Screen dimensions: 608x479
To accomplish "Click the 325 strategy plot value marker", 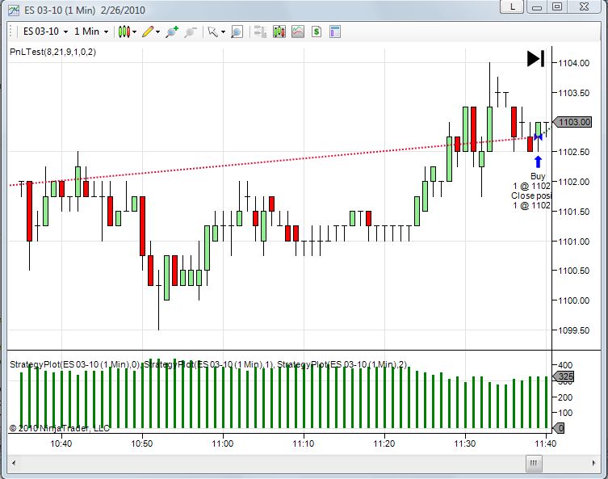I will [563, 376].
